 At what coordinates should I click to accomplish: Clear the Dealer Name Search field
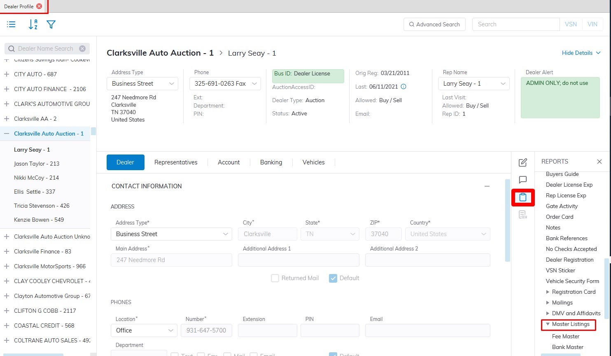coord(82,49)
